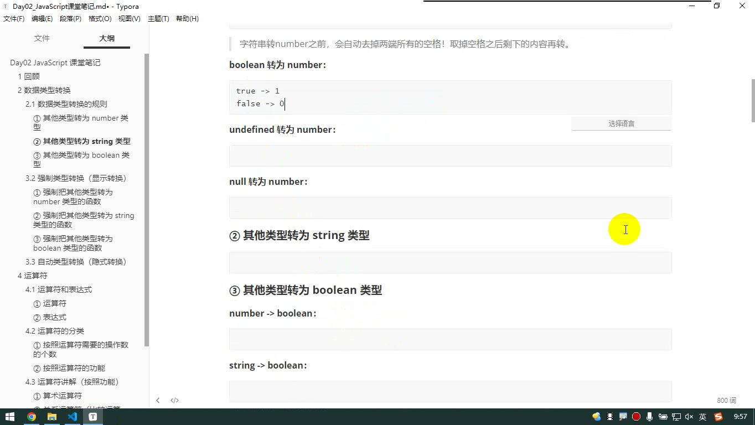Open the 主题(T) menu

click(158, 19)
